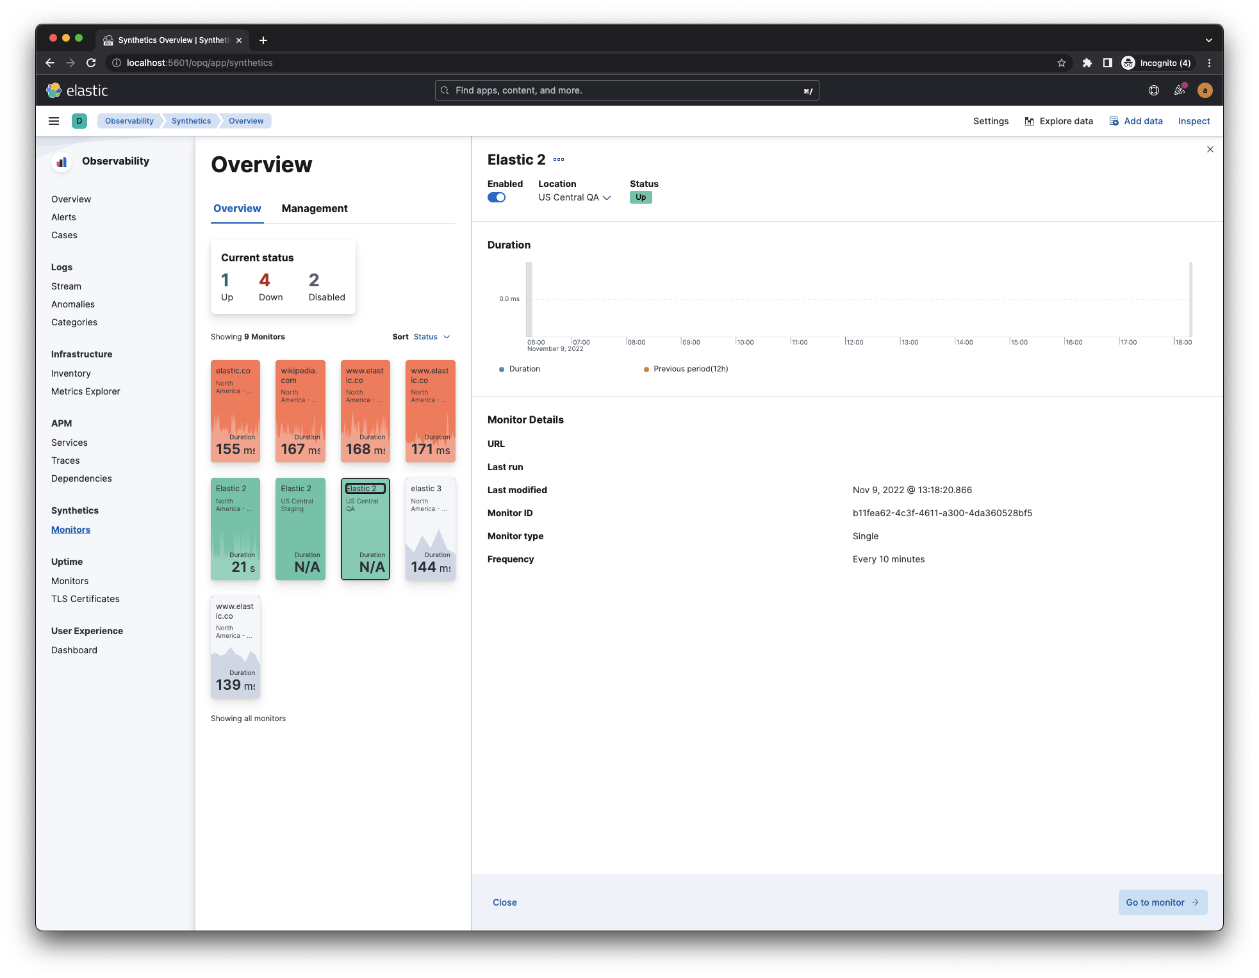Open Dashboard under User Experience

click(x=74, y=650)
